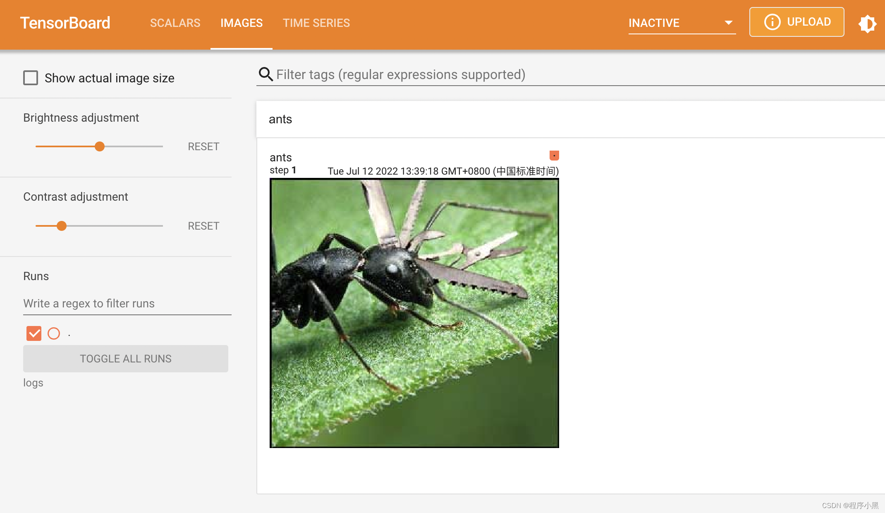Reset the contrast adjustment
This screenshot has width=885, height=513.
click(203, 226)
